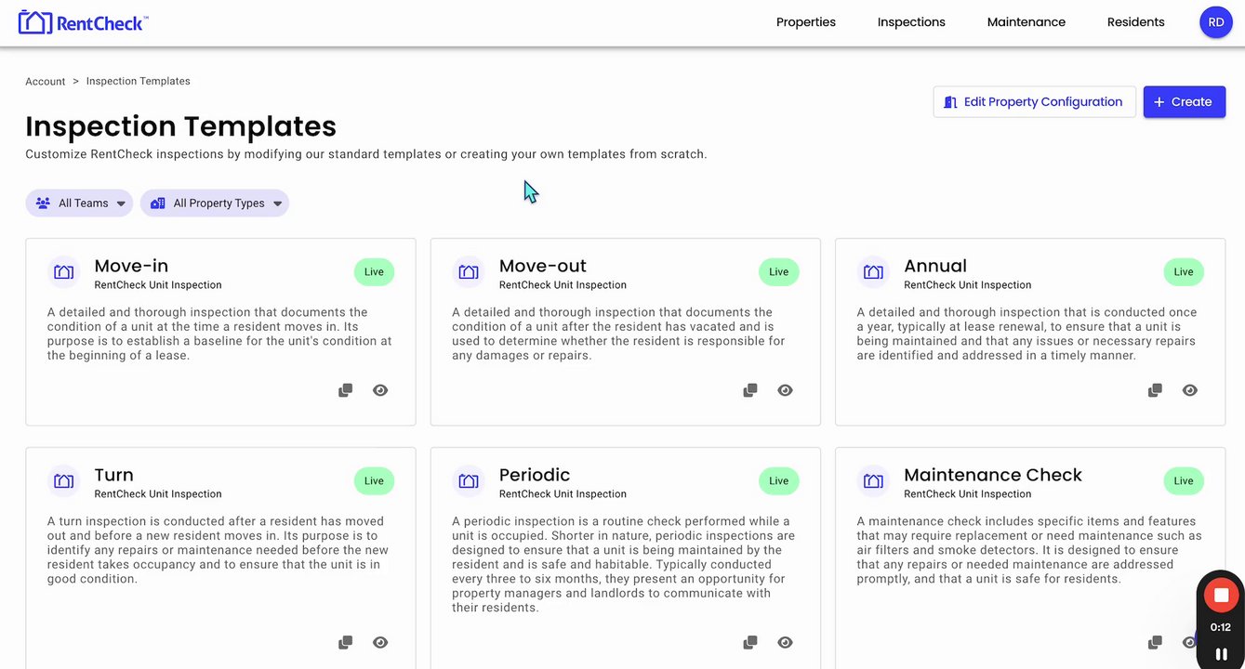Click the RentCheck home logo
The height and width of the screenshot is (669, 1245).
tap(84, 22)
